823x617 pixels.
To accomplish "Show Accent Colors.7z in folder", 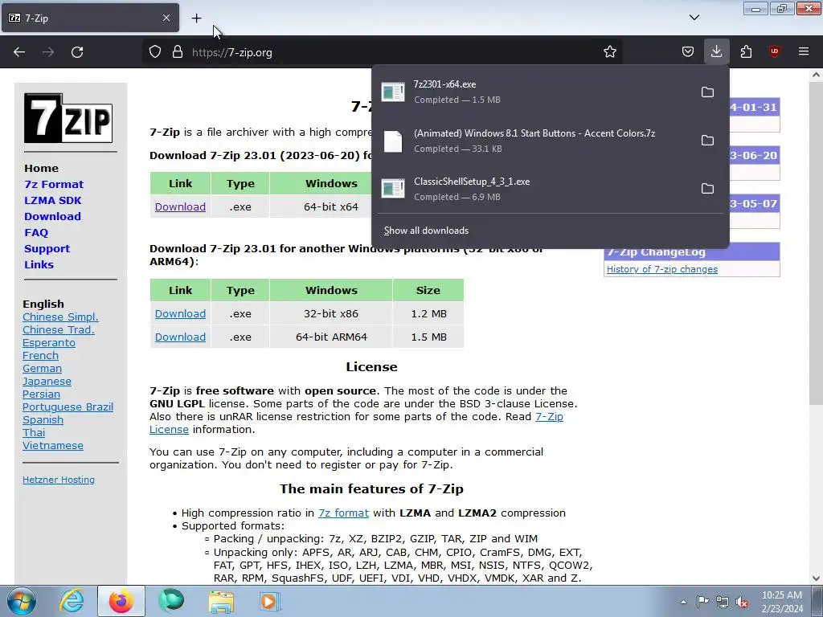I will (707, 141).
